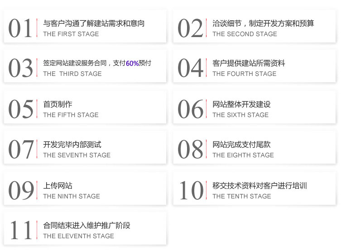Viewport: 341px width, 250px height.
Task: Click the large 09 step number
Action: [20, 190]
